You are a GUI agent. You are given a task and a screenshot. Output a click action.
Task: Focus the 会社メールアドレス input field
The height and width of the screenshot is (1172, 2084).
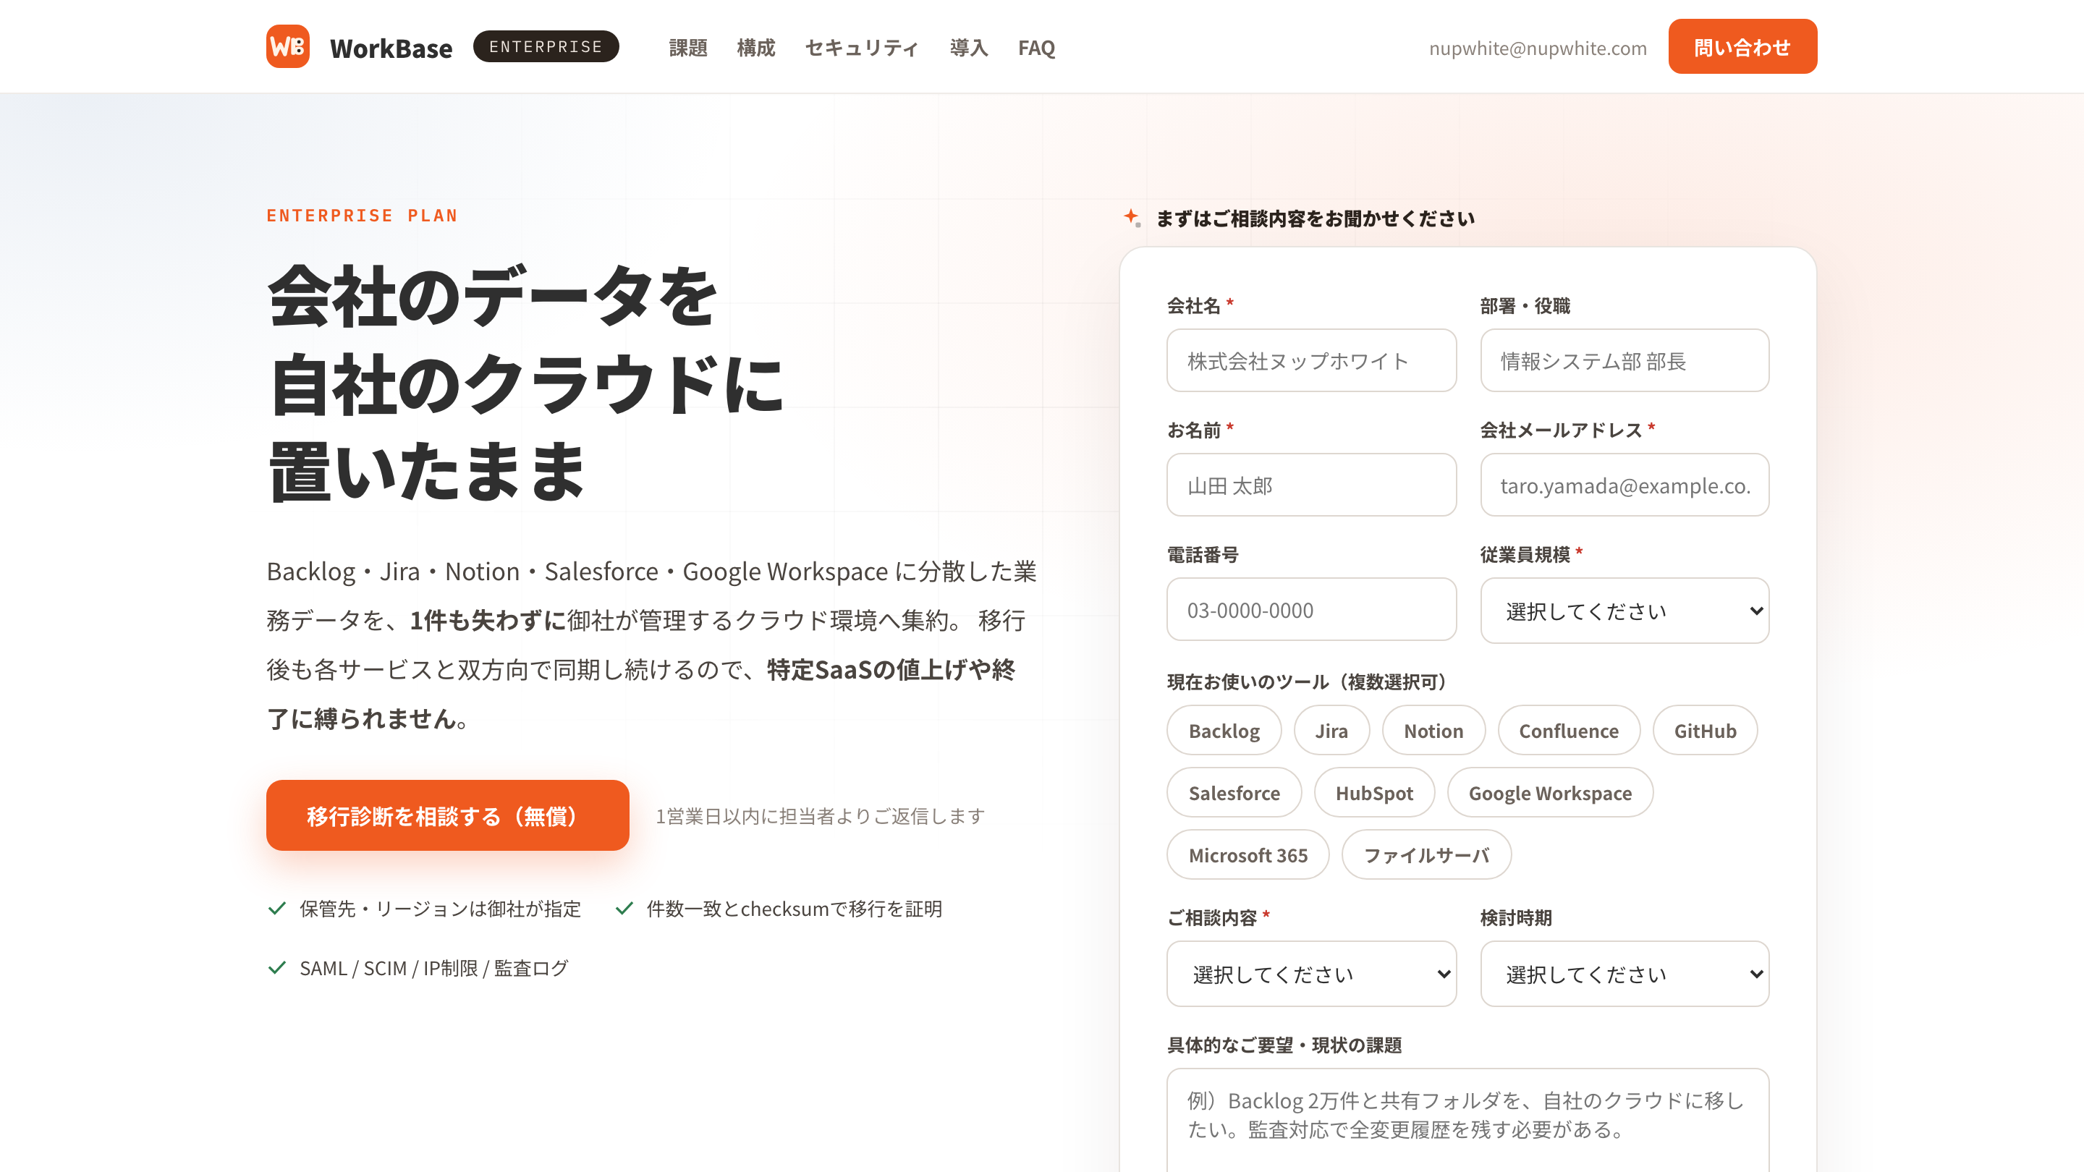(1625, 485)
